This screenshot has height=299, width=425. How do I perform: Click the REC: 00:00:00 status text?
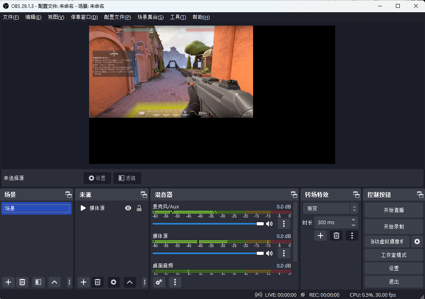[x=324, y=295]
